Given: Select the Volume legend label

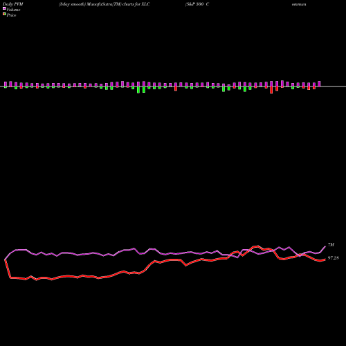Looking at the screenshot, I should click(x=13, y=10).
